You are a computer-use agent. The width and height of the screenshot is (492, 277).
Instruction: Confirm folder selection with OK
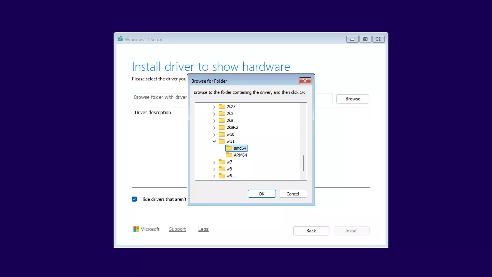coord(262,194)
